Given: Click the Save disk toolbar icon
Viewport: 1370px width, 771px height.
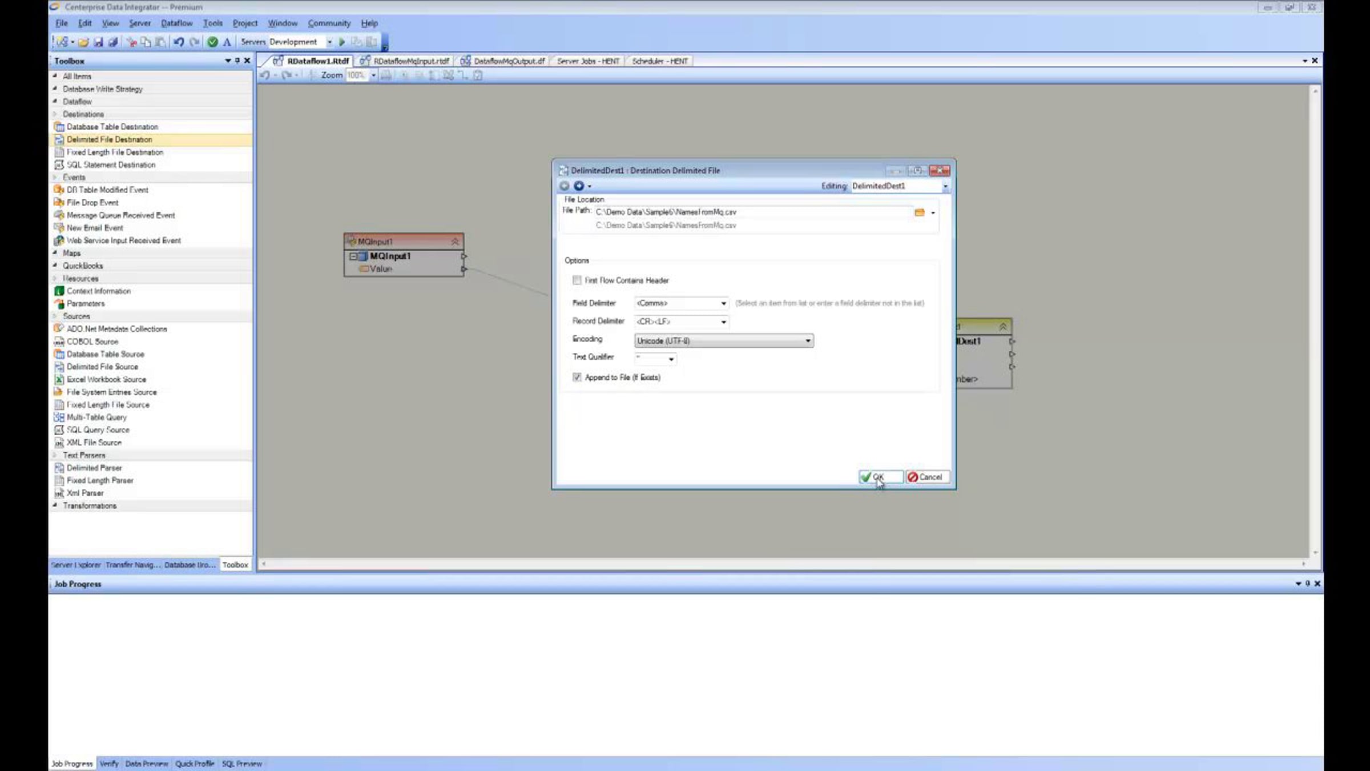Looking at the screenshot, I should (x=98, y=42).
